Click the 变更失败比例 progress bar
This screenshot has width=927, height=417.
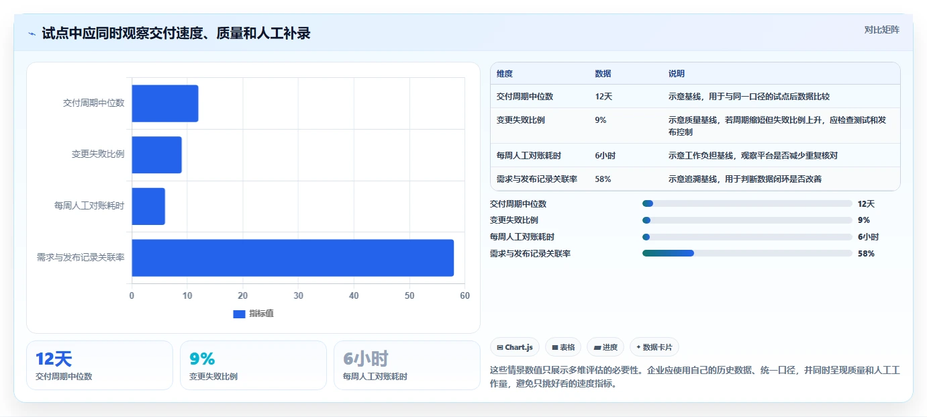pyautogui.click(x=747, y=220)
